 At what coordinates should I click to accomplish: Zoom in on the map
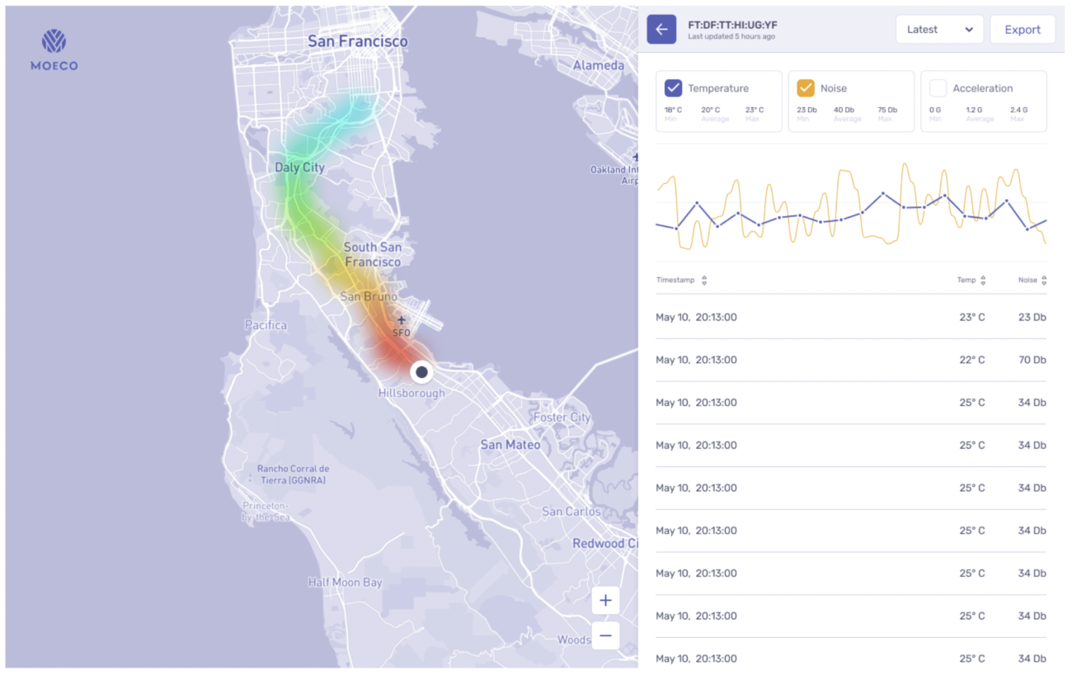(605, 600)
